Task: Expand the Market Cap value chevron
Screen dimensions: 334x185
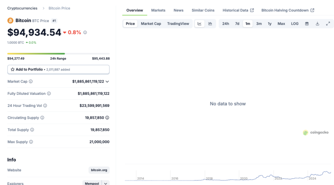Action: tap(107, 82)
